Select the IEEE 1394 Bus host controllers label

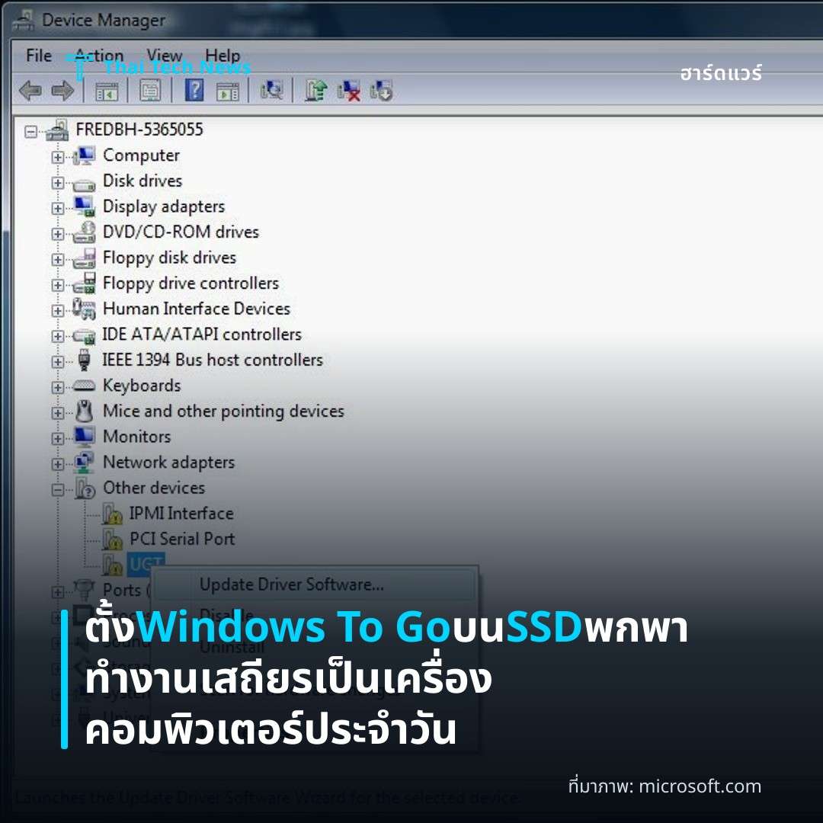pyautogui.click(x=212, y=360)
